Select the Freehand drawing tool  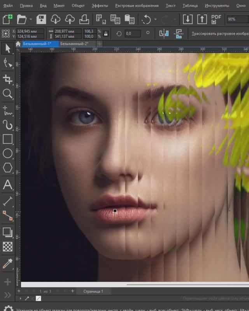coord(7,111)
